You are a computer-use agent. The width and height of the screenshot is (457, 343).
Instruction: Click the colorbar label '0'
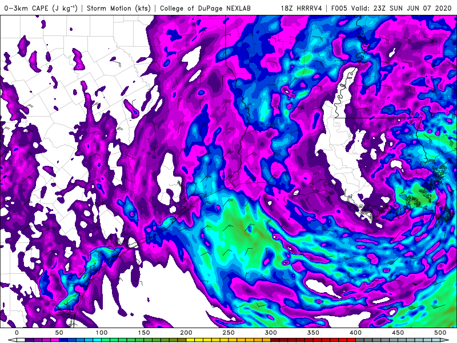point(17,333)
